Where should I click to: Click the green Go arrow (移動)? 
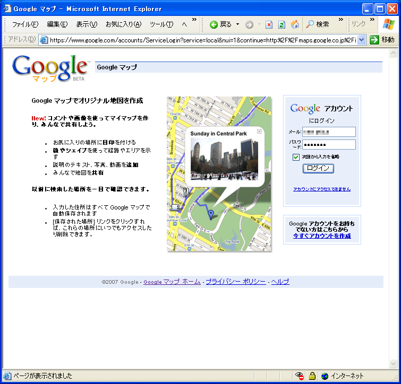(374, 40)
